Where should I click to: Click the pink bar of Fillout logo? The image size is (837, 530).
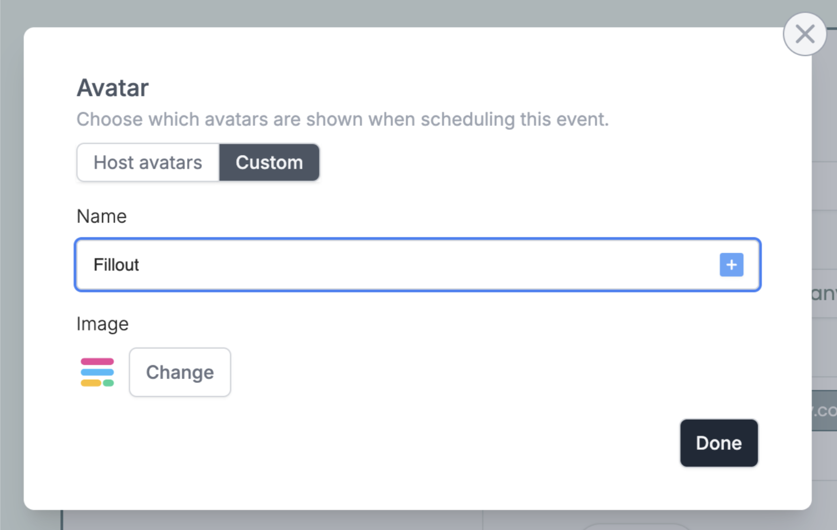[97, 361]
